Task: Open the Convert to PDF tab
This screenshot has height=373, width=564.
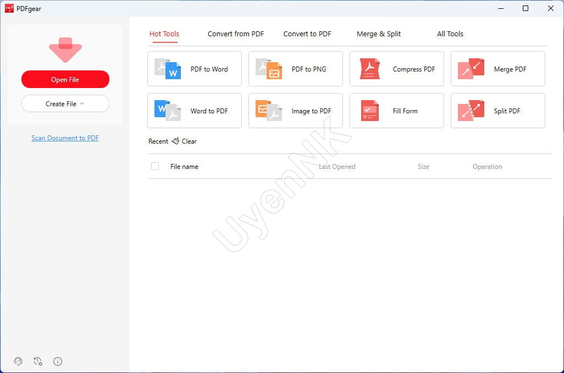Action: point(307,34)
